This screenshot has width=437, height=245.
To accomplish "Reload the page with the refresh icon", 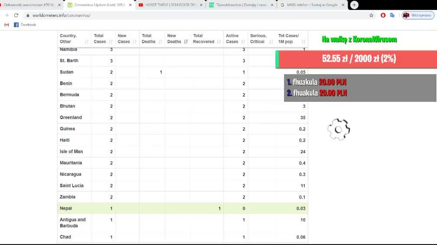I will (x=16, y=15).
